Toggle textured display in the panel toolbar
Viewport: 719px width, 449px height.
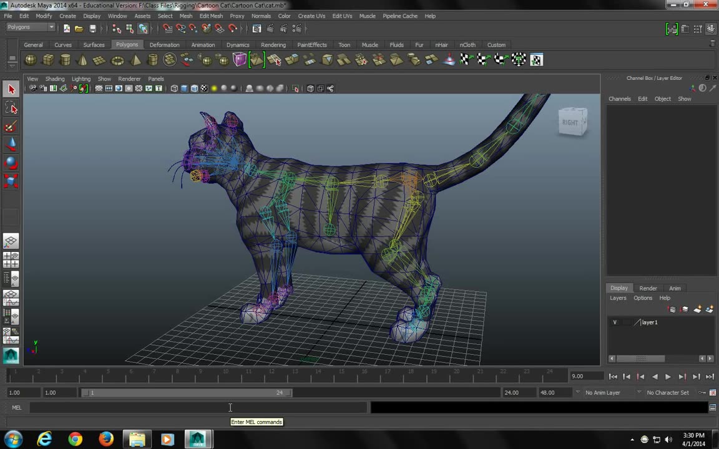point(203,88)
